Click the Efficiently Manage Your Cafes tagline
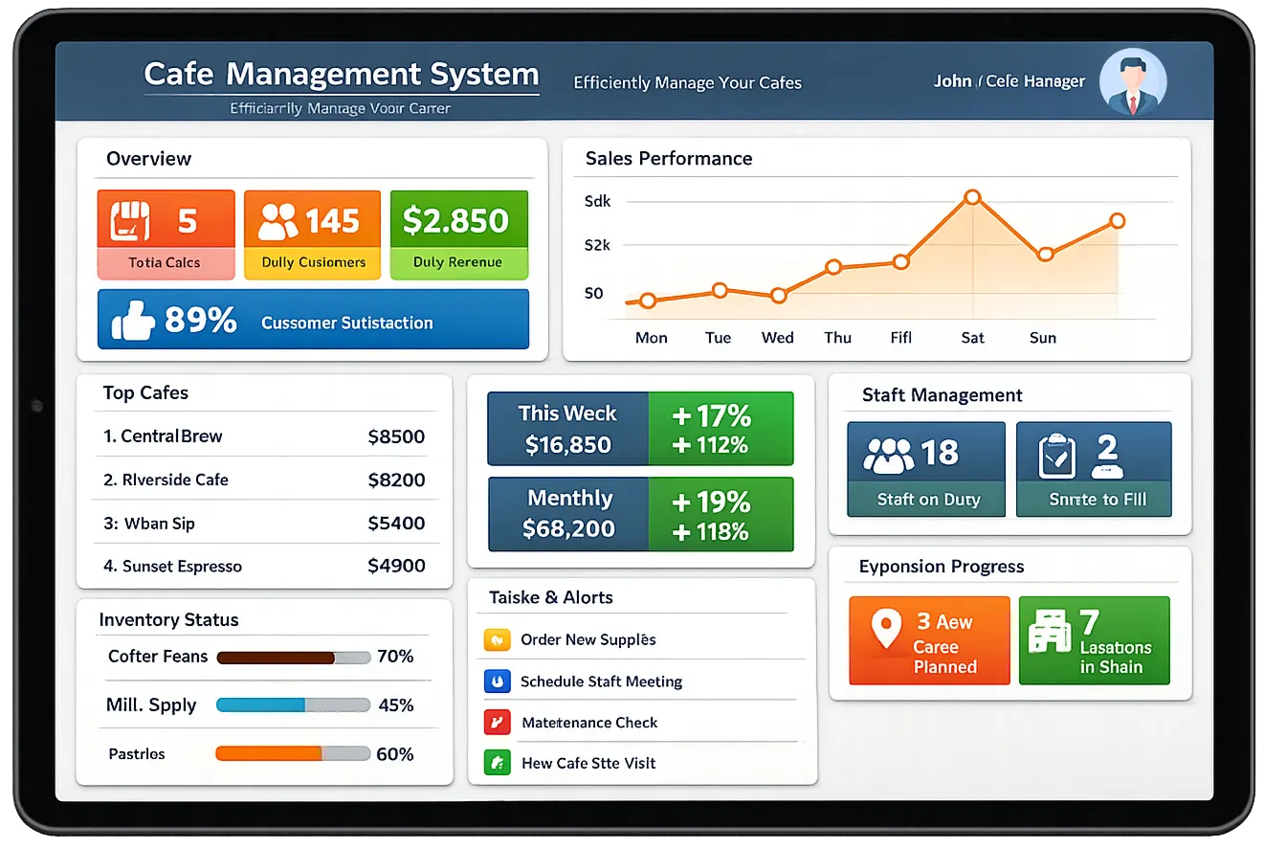Viewport: 1264px width, 849px height. pos(687,82)
